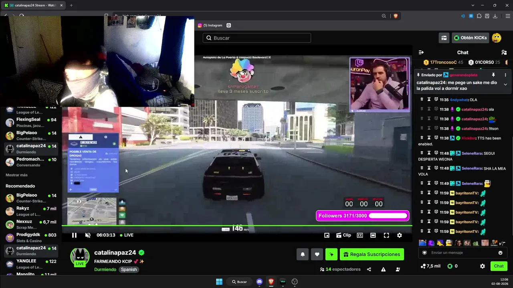Follow the channel with the heart button
Viewport: 513px width, 288px height.
click(317, 254)
